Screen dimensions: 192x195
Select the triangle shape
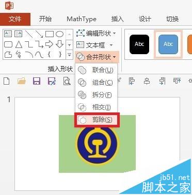19,44
